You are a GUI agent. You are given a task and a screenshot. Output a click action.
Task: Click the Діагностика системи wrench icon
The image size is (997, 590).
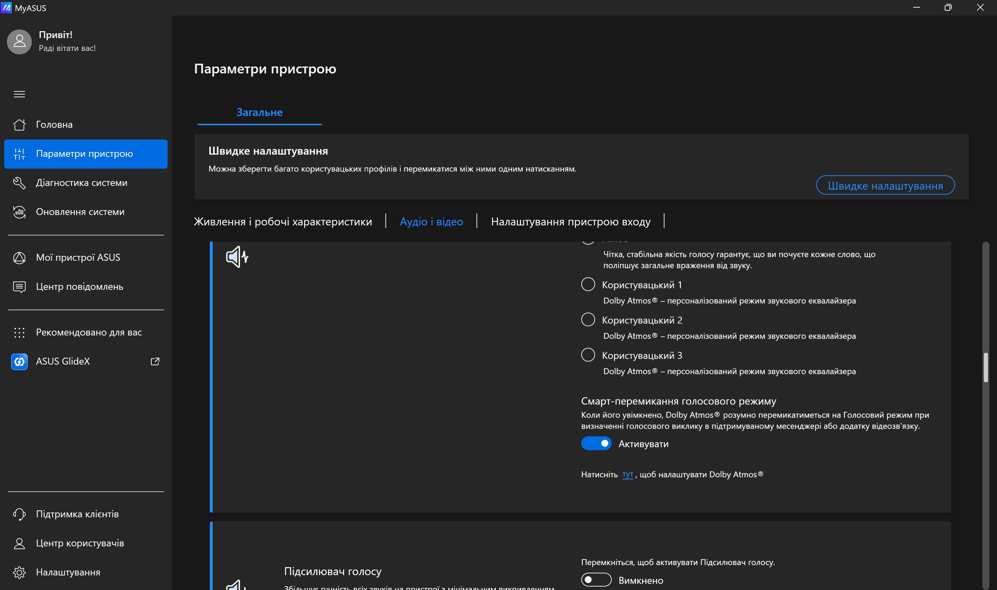coord(19,183)
